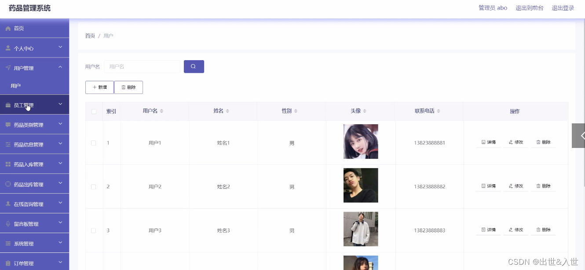Sort by 头像 column arrows
Image resolution: width=585 pixels, height=270 pixels.
pyautogui.click(x=365, y=111)
